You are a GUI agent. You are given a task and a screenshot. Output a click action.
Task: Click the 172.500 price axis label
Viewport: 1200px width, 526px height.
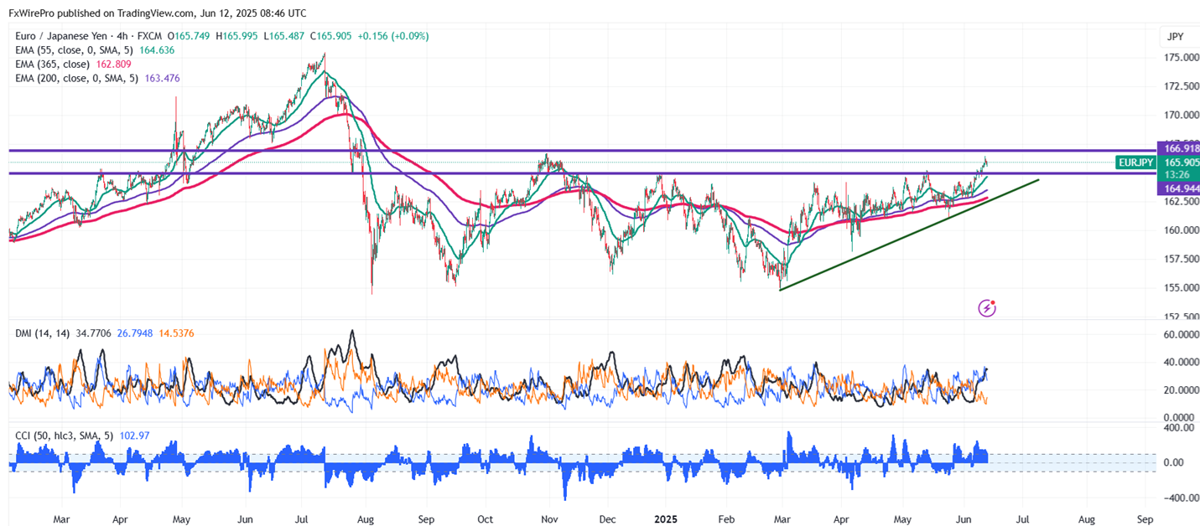click(x=1180, y=87)
